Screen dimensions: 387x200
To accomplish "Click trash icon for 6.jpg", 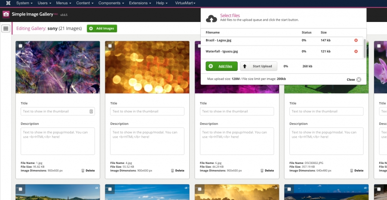I will click(x=262, y=170).
